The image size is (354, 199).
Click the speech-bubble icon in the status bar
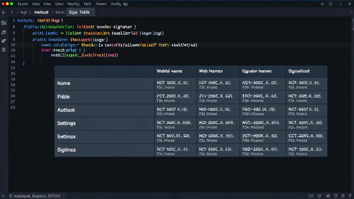[336, 196]
